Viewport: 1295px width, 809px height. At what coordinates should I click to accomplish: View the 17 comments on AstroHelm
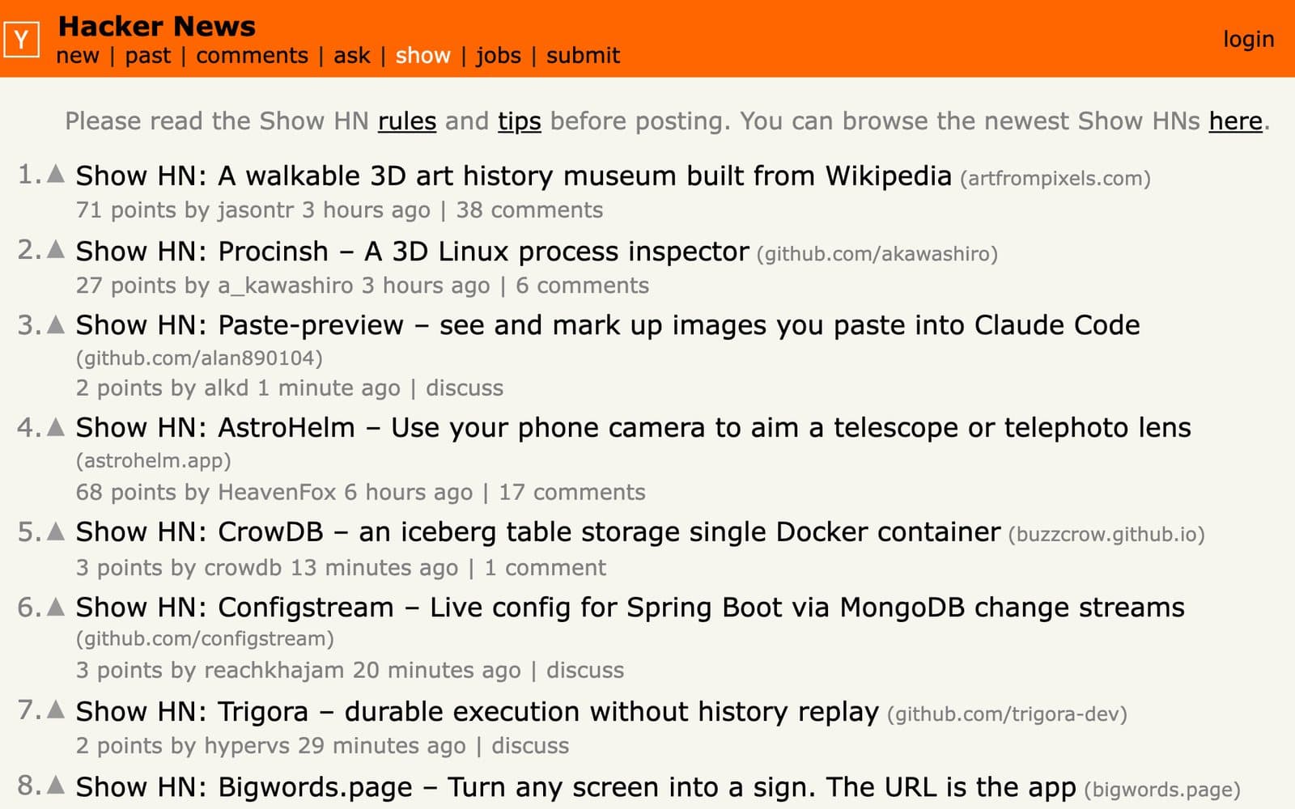(571, 493)
